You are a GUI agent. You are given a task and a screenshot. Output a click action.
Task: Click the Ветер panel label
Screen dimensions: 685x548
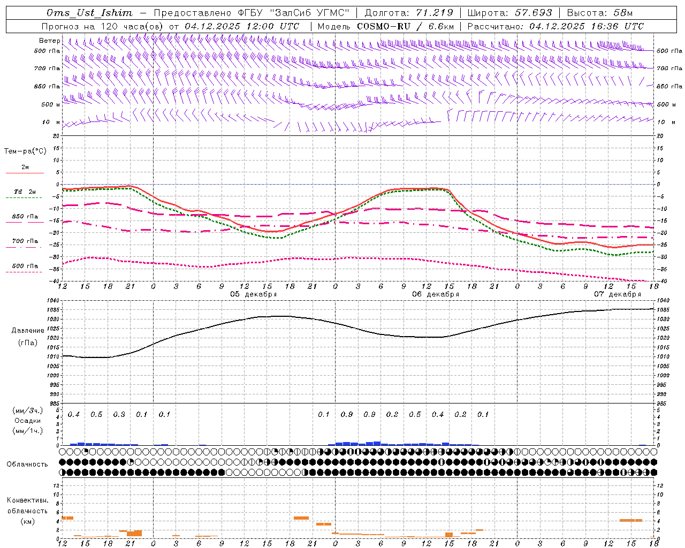tap(49, 41)
